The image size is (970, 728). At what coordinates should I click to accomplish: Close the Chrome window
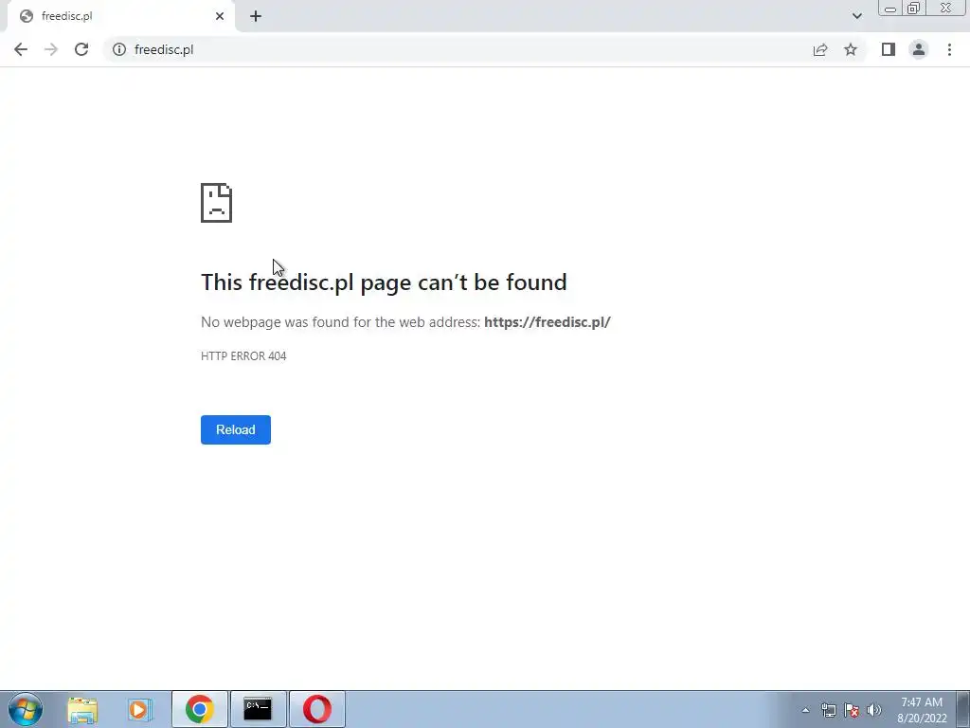click(946, 8)
